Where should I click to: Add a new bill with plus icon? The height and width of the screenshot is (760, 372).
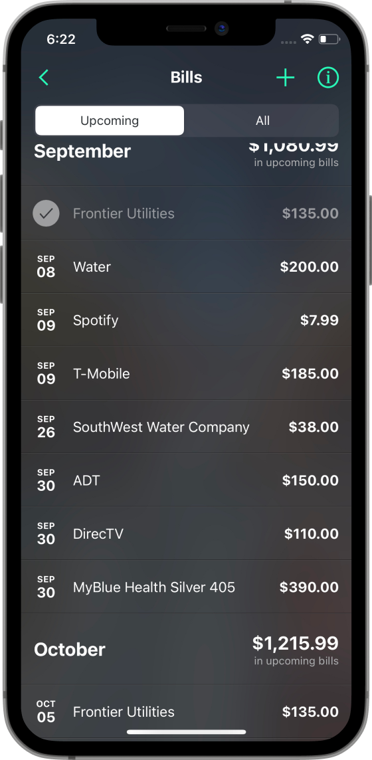285,78
